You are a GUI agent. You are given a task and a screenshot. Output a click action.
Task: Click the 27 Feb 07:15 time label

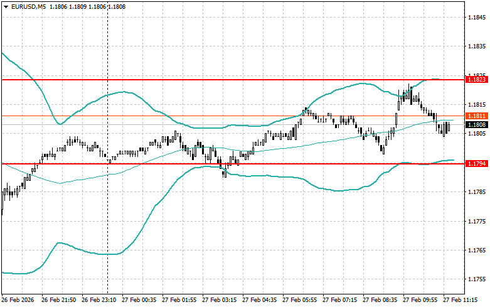tap(339, 299)
